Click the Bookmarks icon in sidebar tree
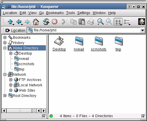Screen dimensions: 147x121 tap(10, 37)
